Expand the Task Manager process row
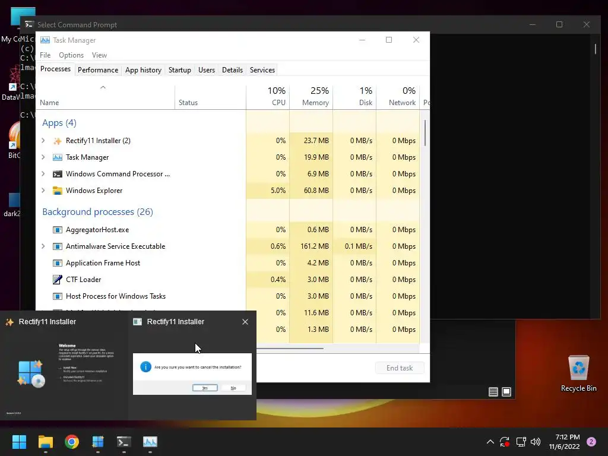This screenshot has width=608, height=456. click(43, 157)
